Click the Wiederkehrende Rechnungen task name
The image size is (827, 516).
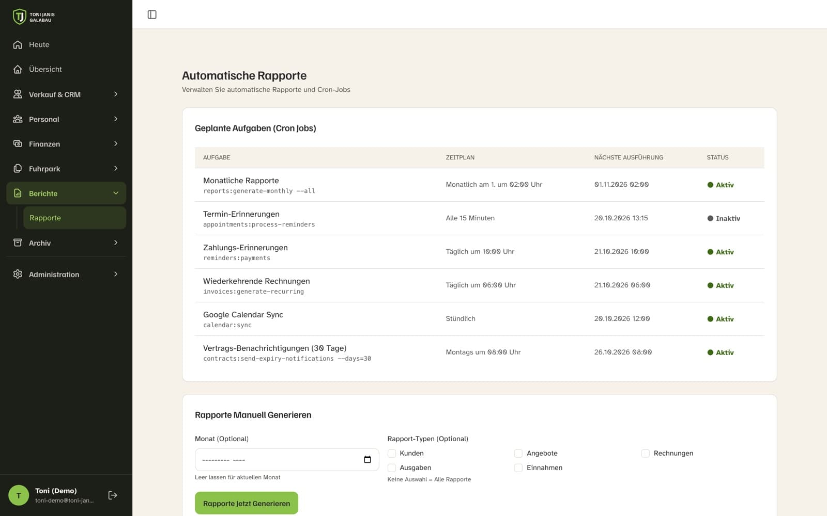pos(256,281)
